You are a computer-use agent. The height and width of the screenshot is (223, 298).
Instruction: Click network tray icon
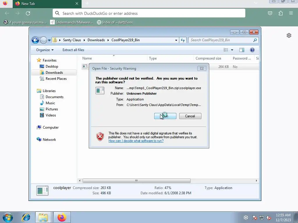tap(262, 217)
